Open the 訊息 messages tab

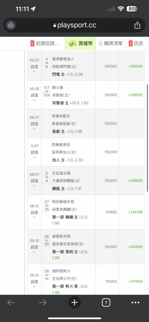pyautogui.click(x=136, y=43)
